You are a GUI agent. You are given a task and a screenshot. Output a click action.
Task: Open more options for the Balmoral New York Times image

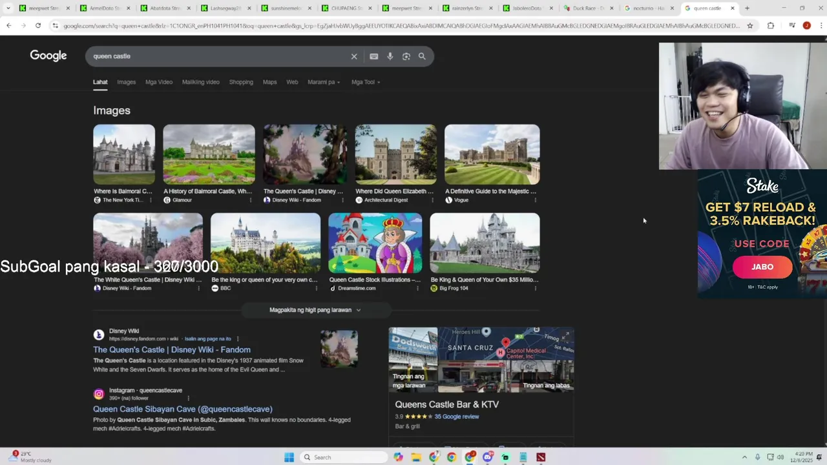coord(151,200)
